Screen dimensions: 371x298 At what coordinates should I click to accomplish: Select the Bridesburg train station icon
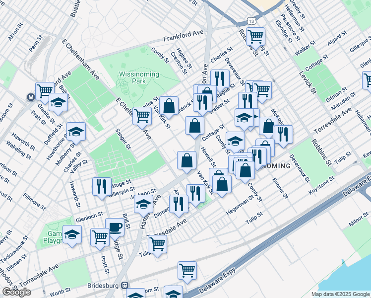click(124, 285)
